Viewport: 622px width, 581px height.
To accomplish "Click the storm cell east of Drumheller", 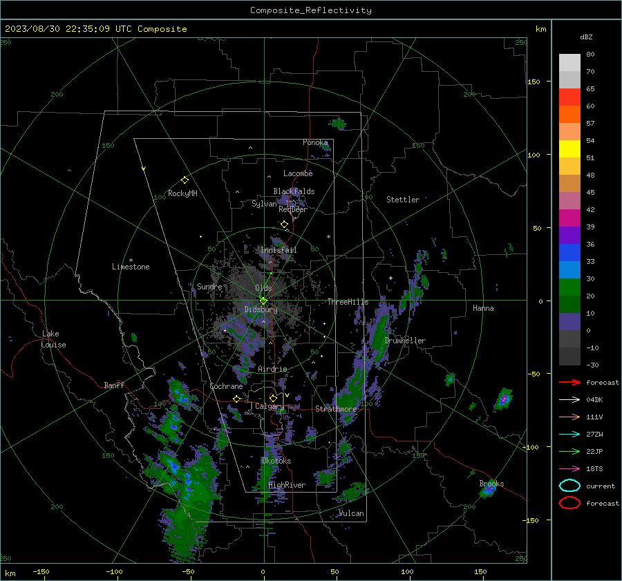I will [503, 399].
